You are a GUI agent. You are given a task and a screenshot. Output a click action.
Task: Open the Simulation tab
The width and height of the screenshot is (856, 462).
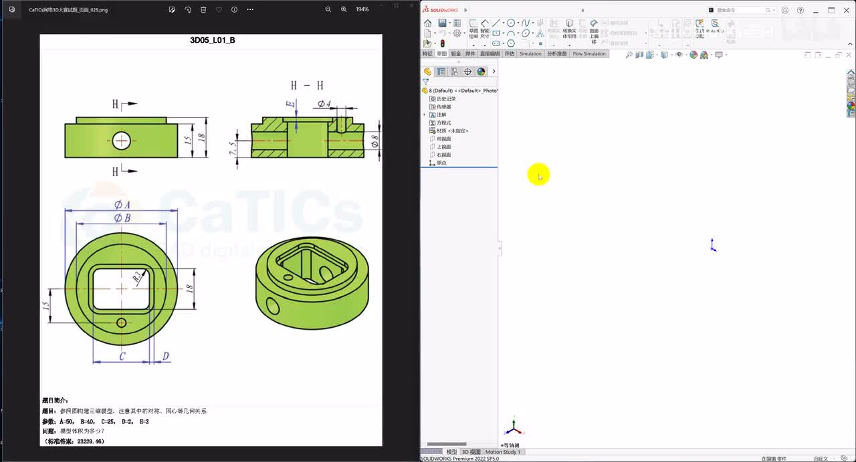coord(530,53)
